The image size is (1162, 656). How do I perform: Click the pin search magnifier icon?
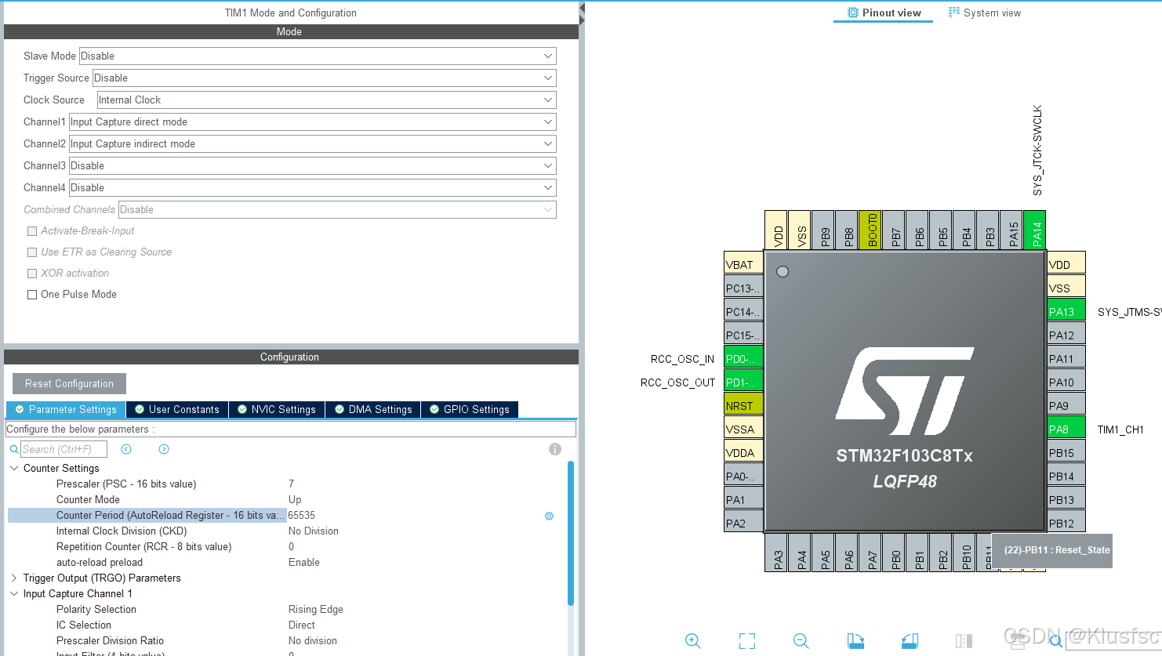tap(1056, 640)
